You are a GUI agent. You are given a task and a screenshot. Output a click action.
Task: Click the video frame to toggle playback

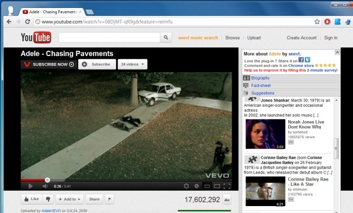(x=126, y=125)
